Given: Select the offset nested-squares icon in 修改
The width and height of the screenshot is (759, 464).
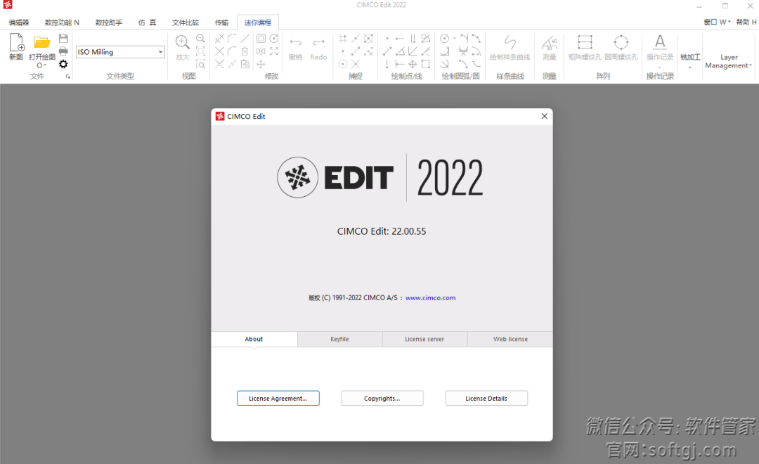Looking at the screenshot, I should (261, 38).
